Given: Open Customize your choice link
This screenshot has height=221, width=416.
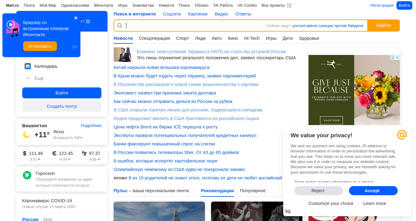Looking at the screenshot, I should (331, 203).
